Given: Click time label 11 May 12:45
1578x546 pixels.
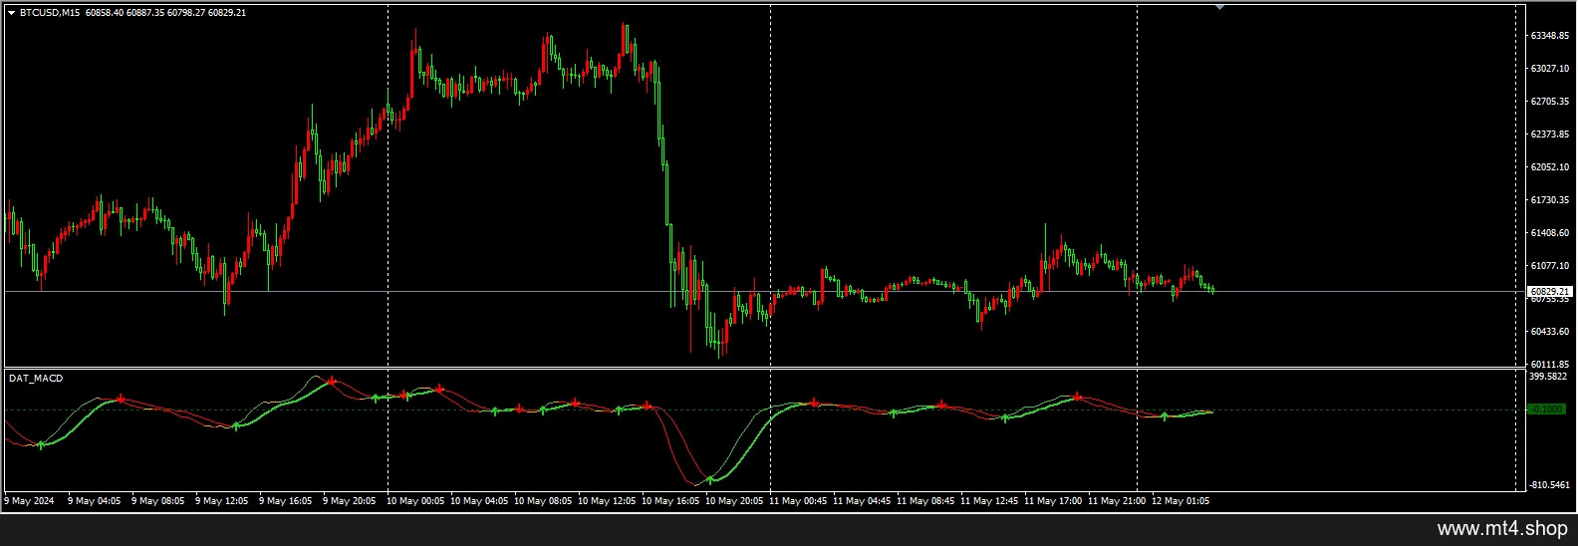Looking at the screenshot, I should click(x=989, y=501).
